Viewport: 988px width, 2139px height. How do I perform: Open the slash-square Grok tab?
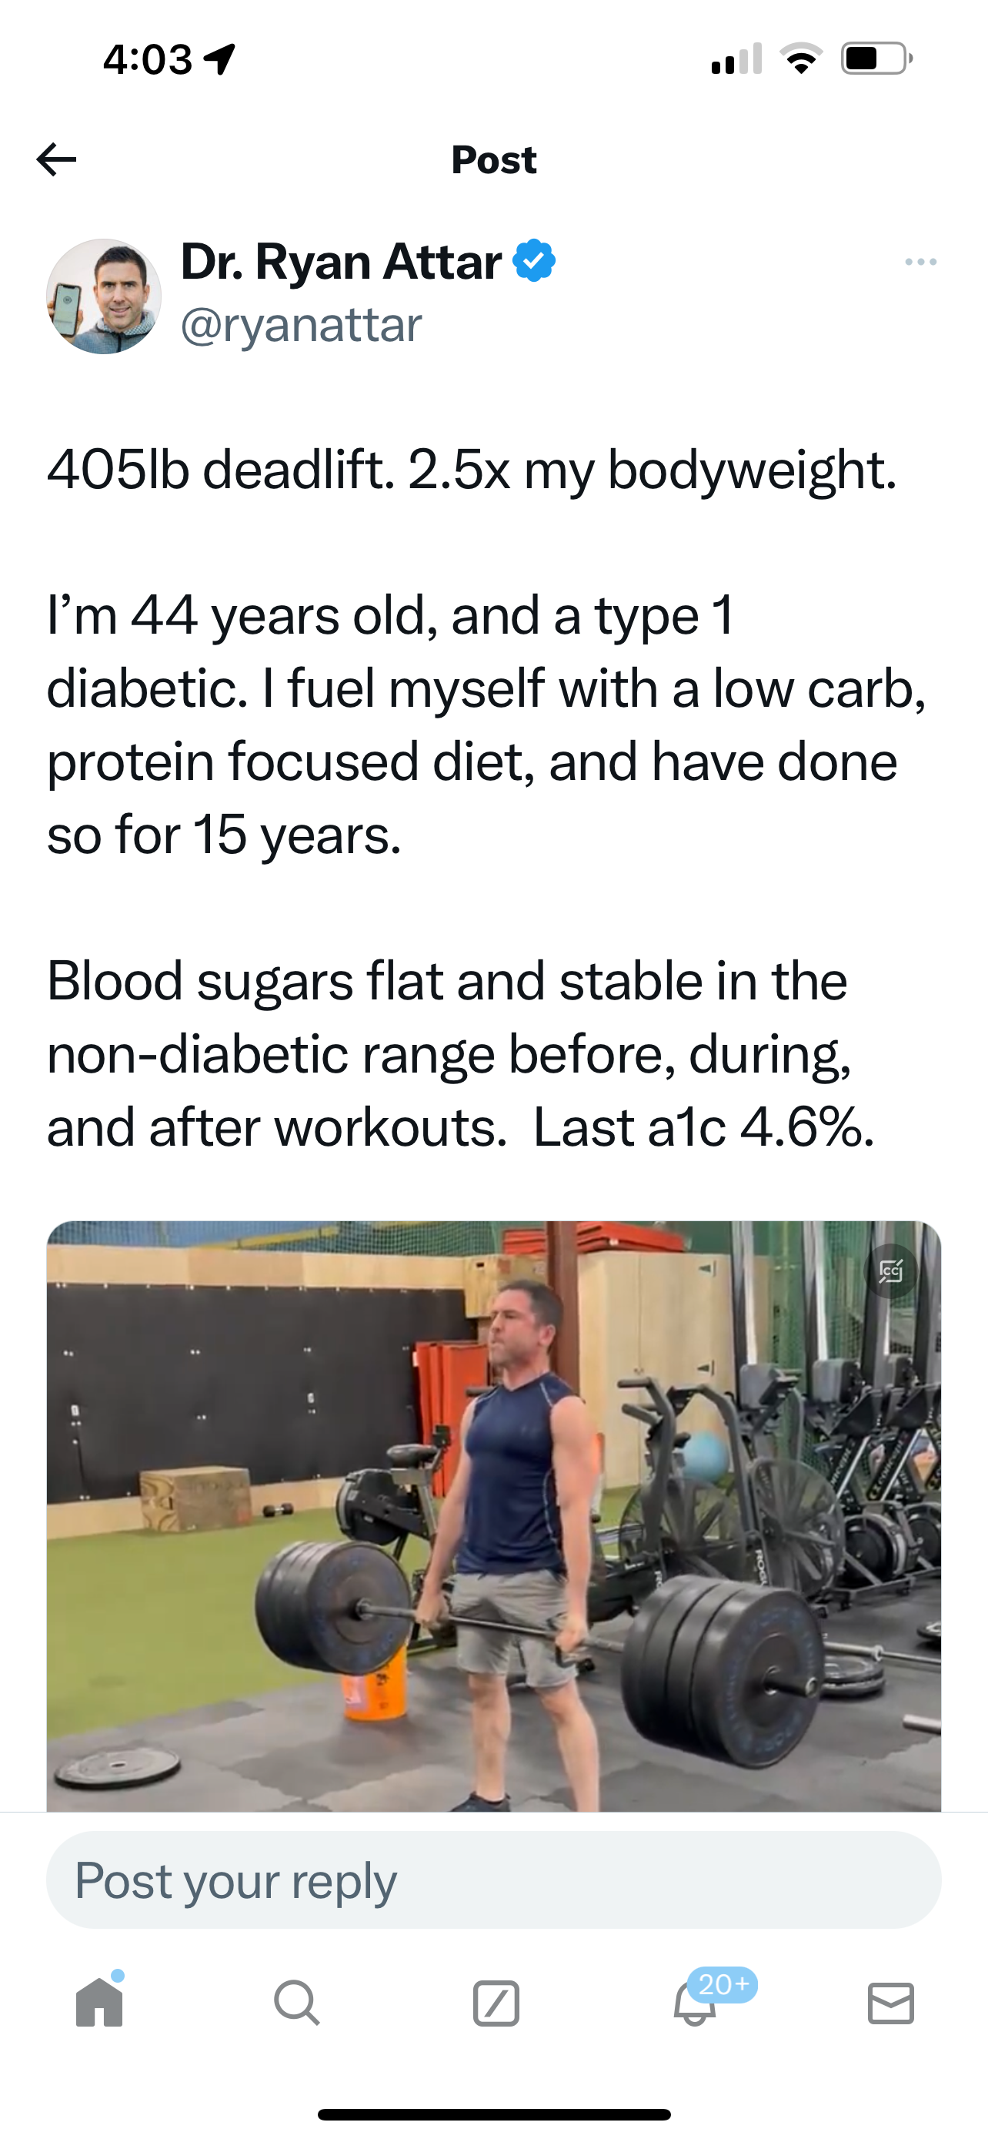click(x=496, y=2003)
